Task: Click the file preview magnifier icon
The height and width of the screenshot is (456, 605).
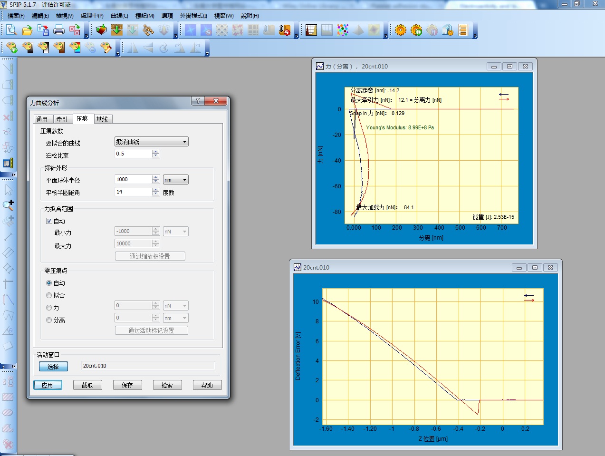Action: pyautogui.click(x=12, y=30)
